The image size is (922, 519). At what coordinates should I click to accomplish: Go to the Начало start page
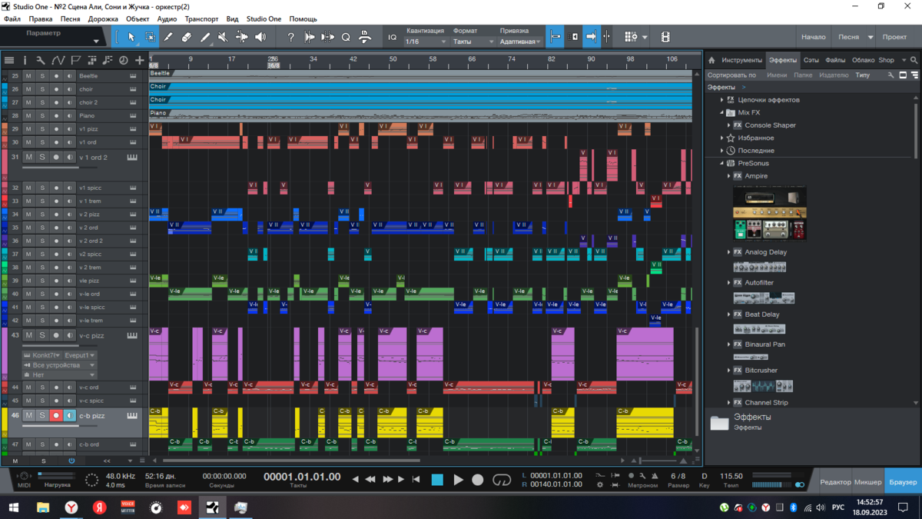point(813,37)
